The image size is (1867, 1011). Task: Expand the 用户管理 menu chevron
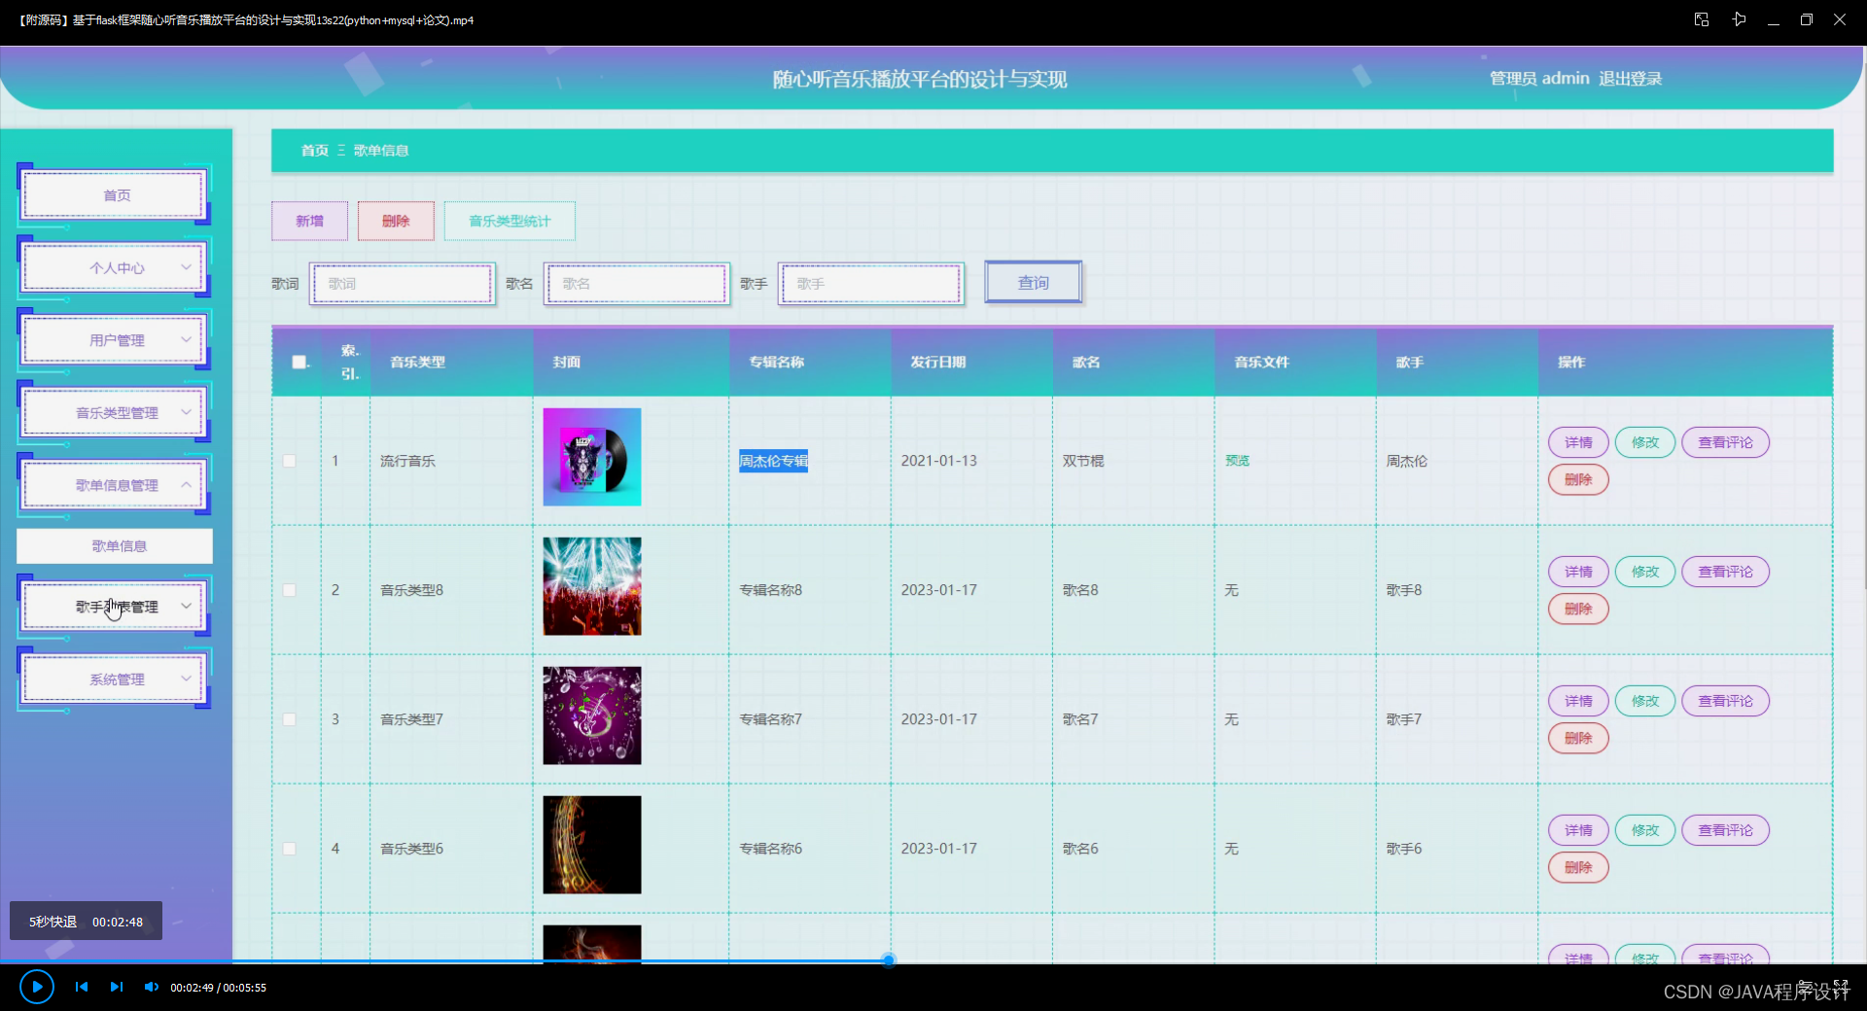click(186, 340)
